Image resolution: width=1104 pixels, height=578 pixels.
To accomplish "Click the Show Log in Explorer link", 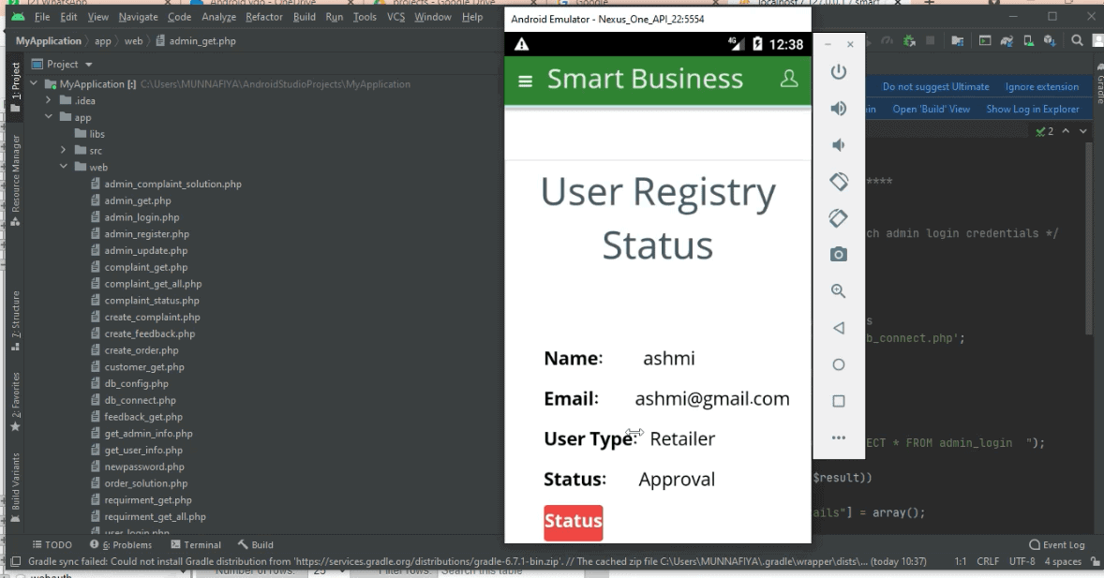I will tap(1032, 108).
